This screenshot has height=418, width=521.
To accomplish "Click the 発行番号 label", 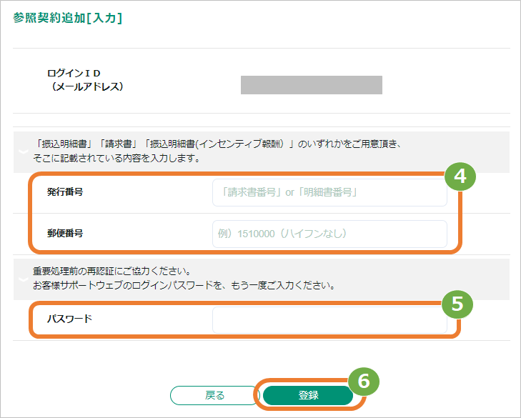I will (65, 192).
